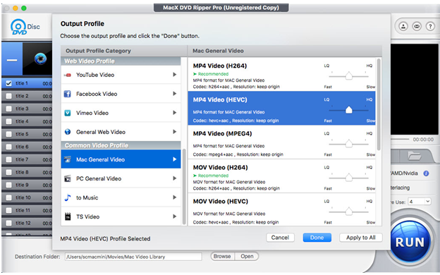Adjust the MP4 Video (MPEG4) quality slider

(348, 144)
